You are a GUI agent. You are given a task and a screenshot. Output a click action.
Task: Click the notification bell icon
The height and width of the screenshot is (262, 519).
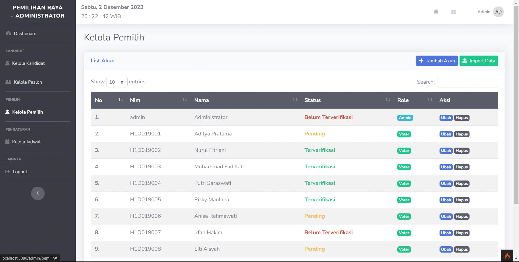436,12
